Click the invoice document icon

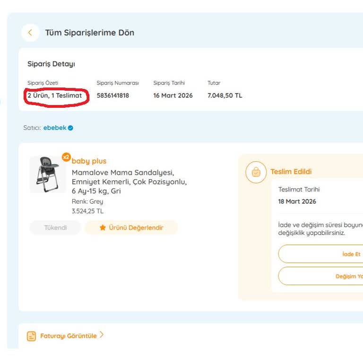point(32,336)
